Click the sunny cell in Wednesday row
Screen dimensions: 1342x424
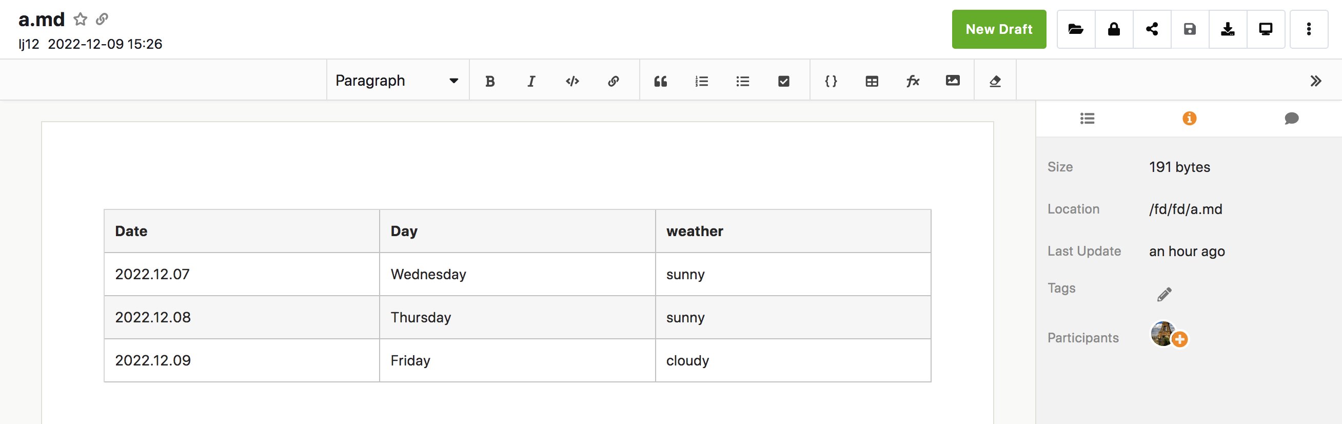[793, 274]
